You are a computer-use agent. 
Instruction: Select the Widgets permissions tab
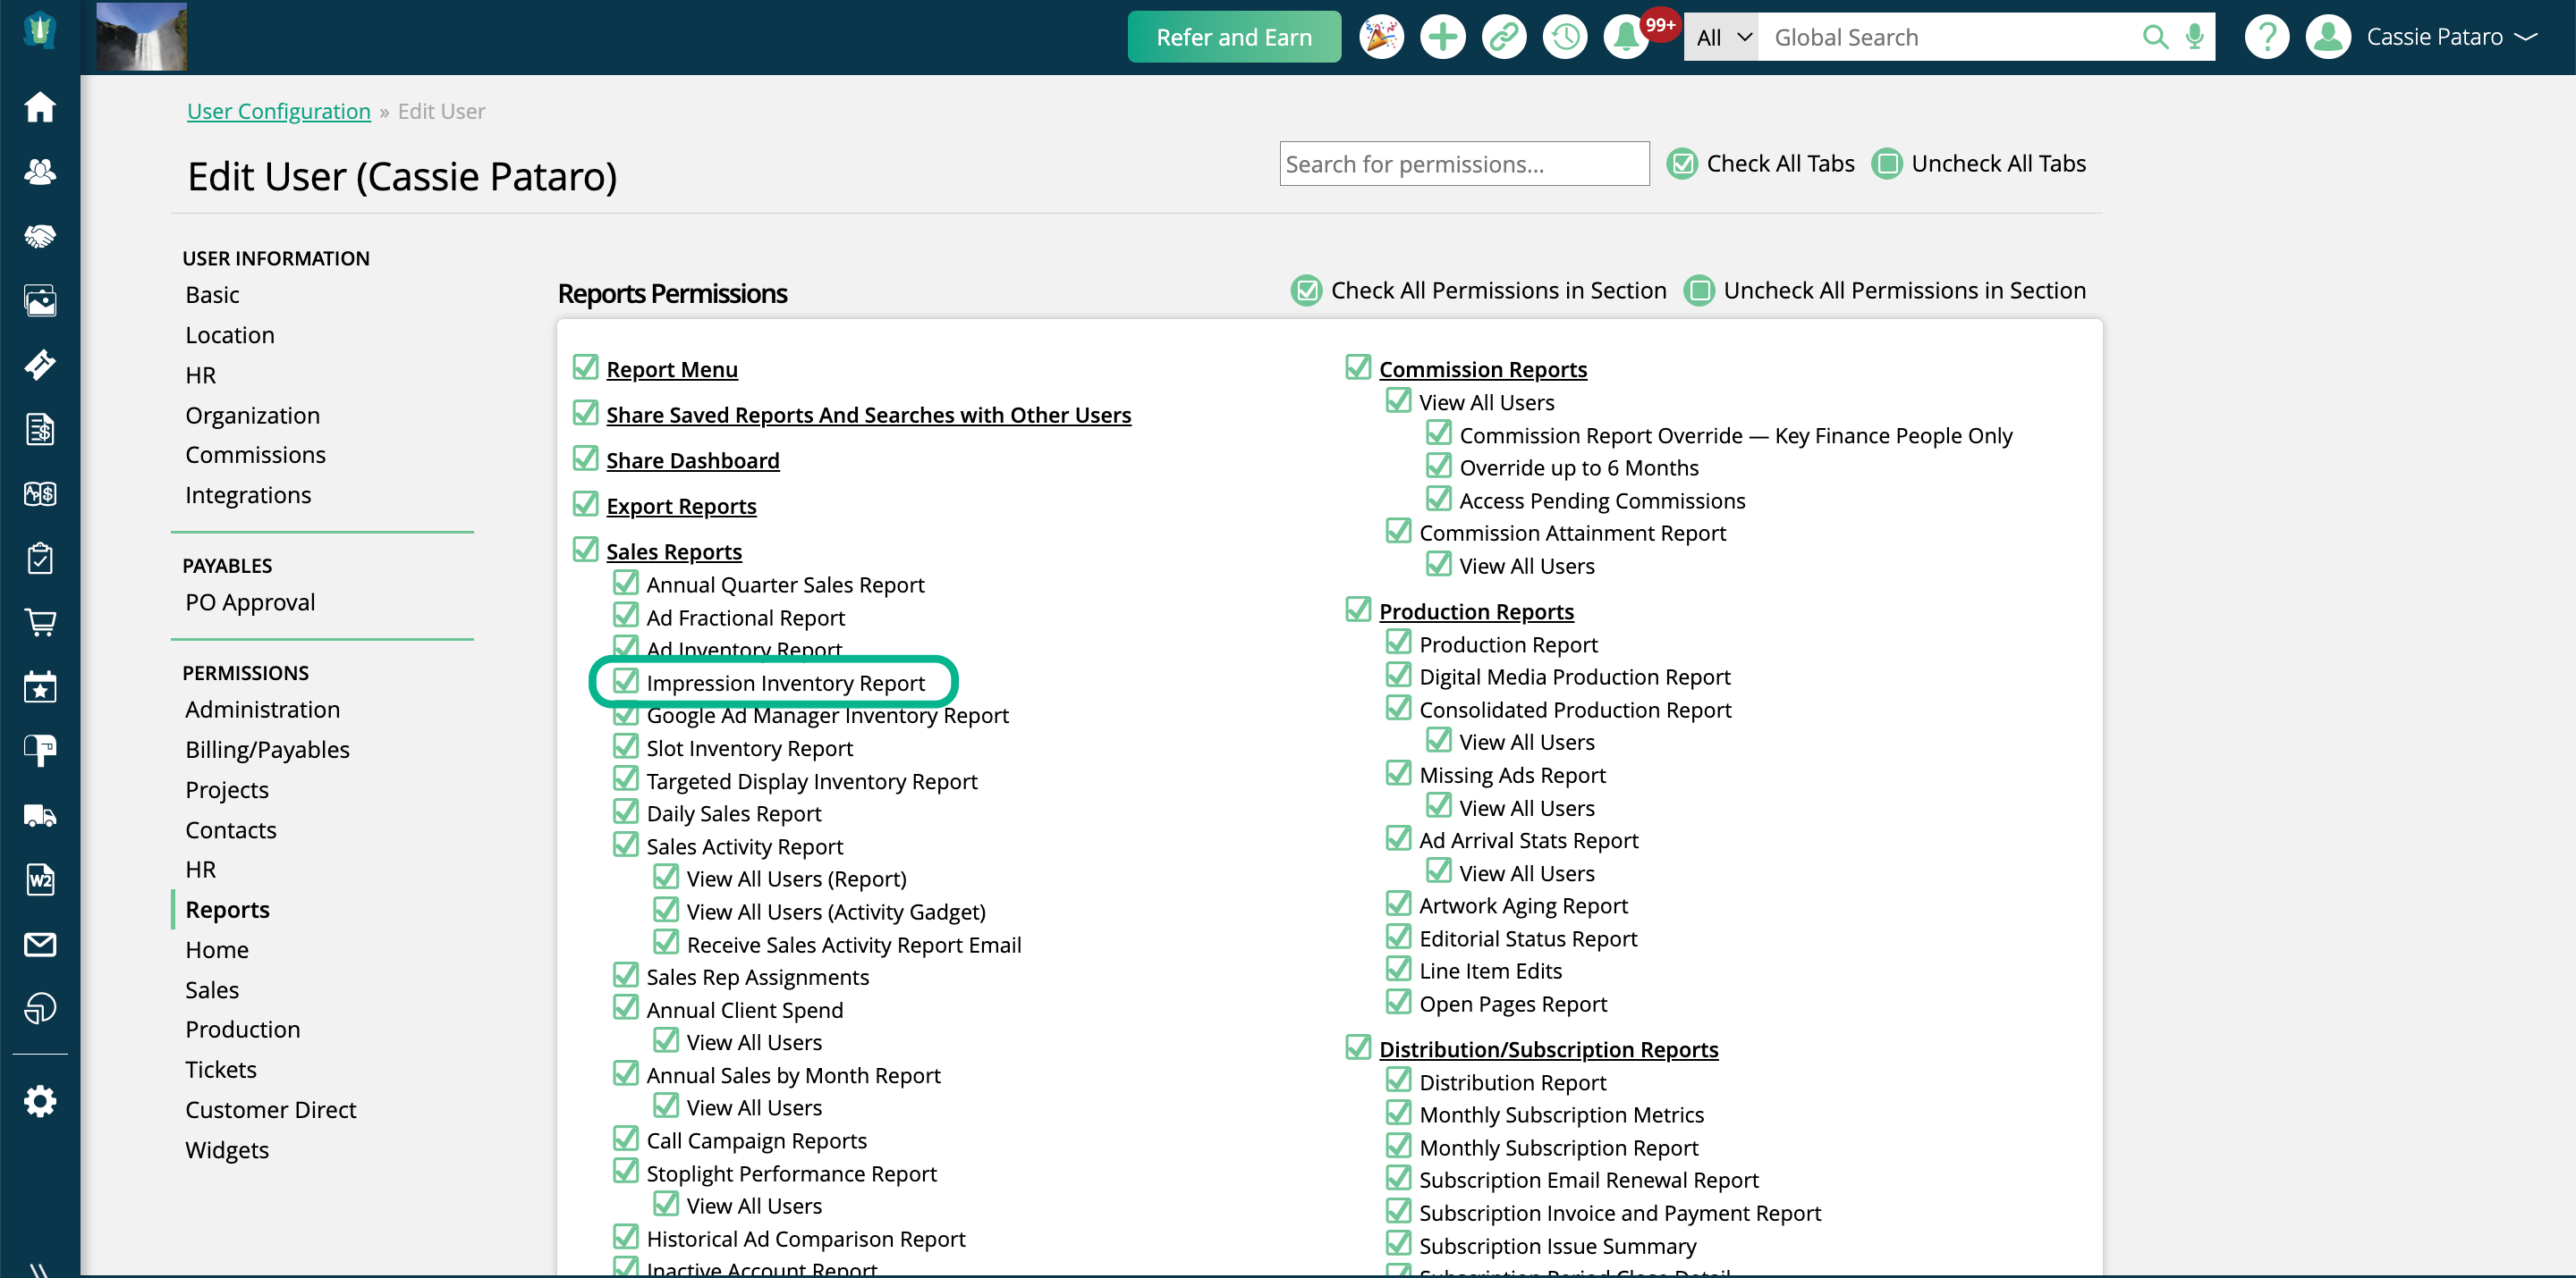(x=227, y=1150)
